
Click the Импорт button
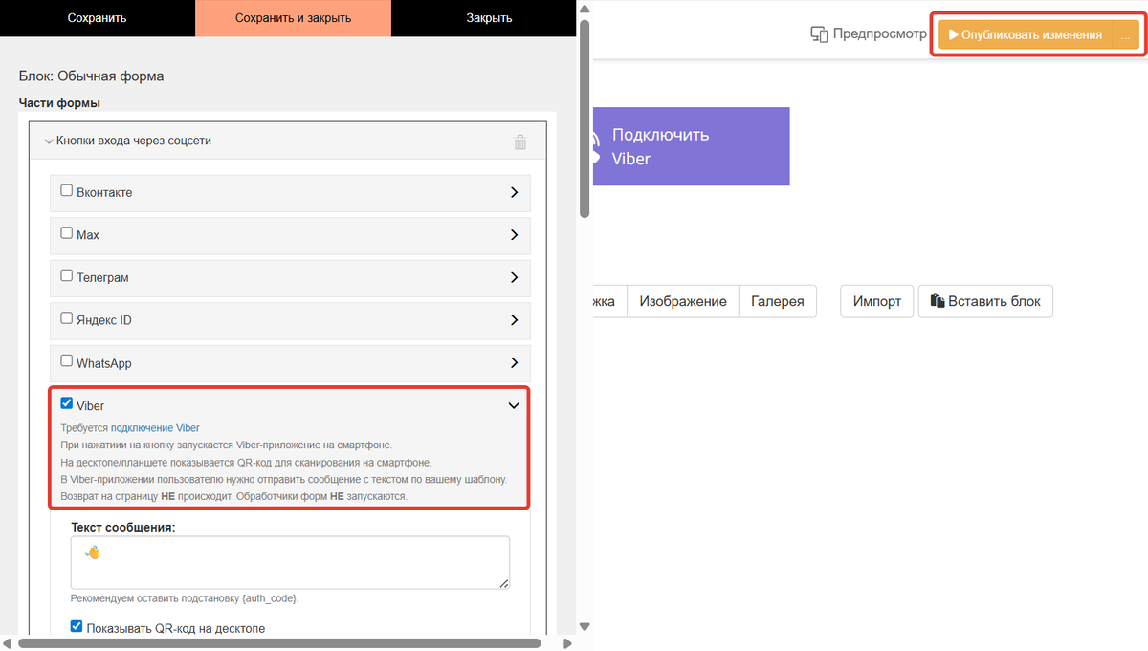coord(877,301)
